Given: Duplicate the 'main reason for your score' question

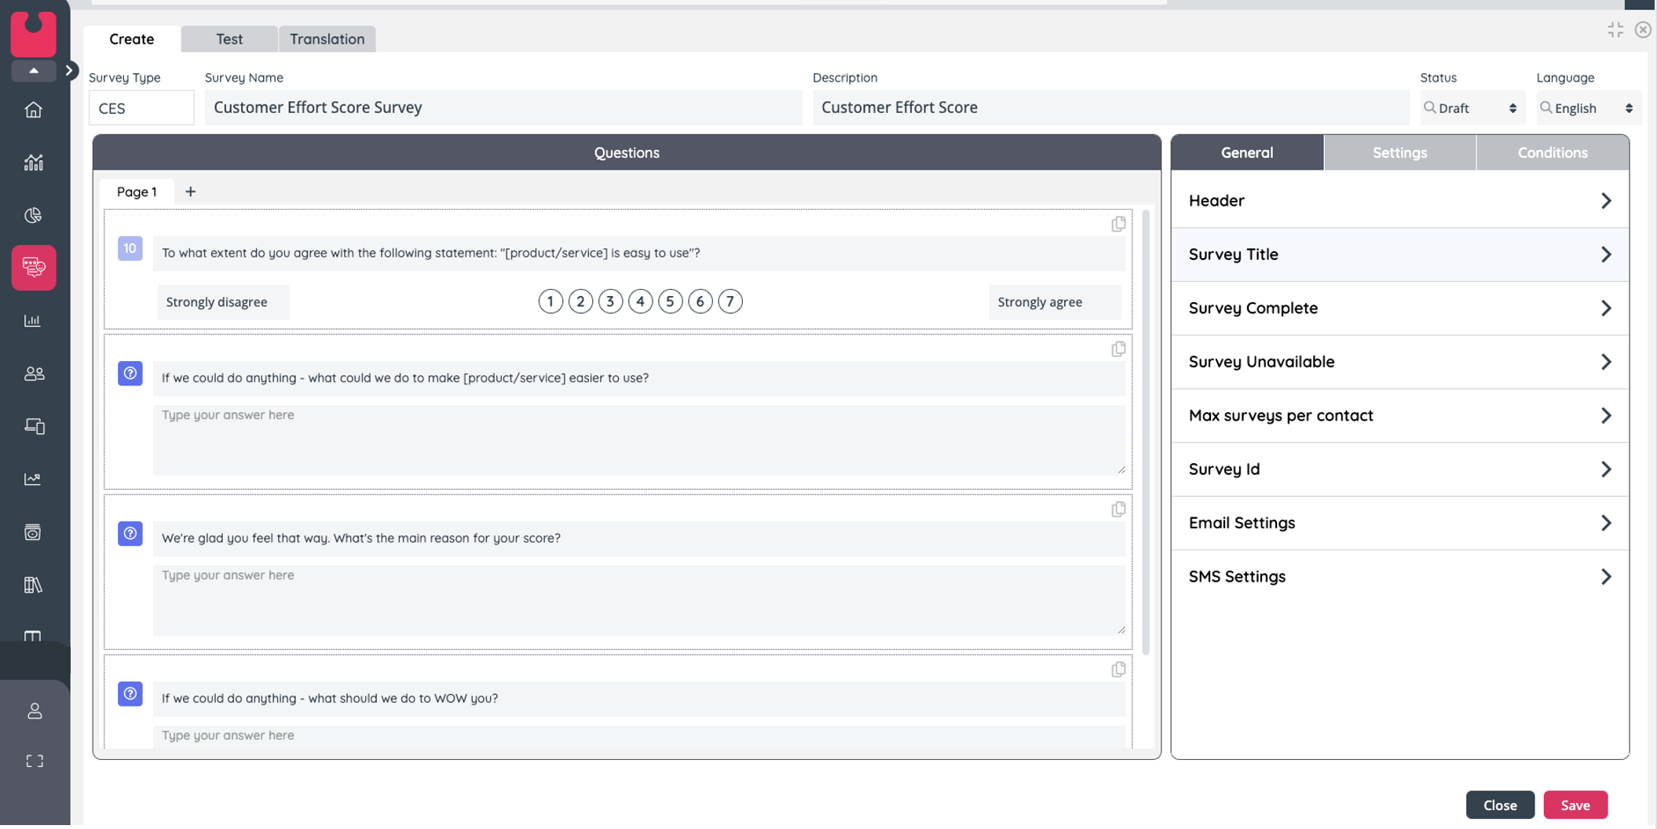Looking at the screenshot, I should (1118, 509).
